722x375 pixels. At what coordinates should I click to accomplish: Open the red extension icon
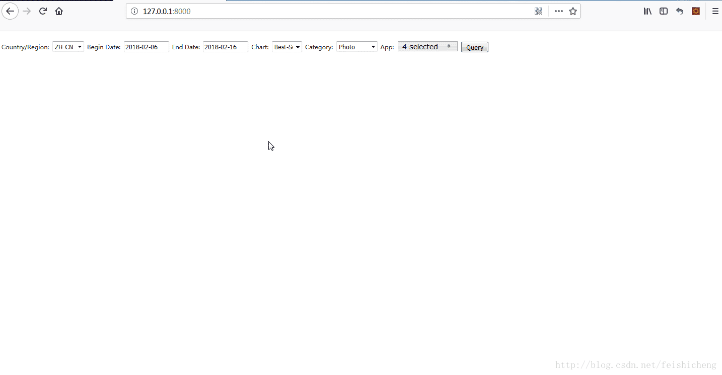(x=696, y=11)
